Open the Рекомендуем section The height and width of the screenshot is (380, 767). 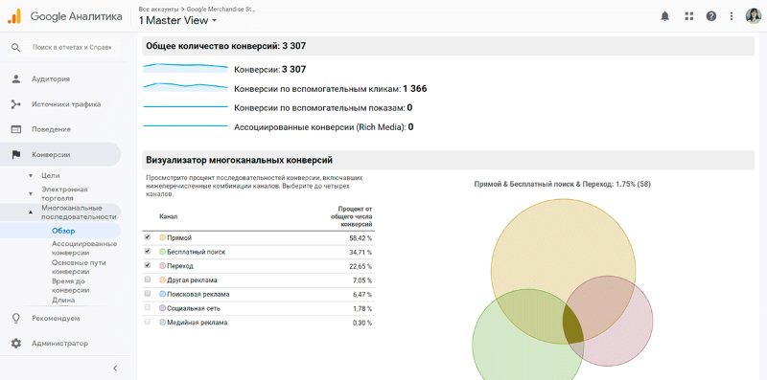coord(56,318)
